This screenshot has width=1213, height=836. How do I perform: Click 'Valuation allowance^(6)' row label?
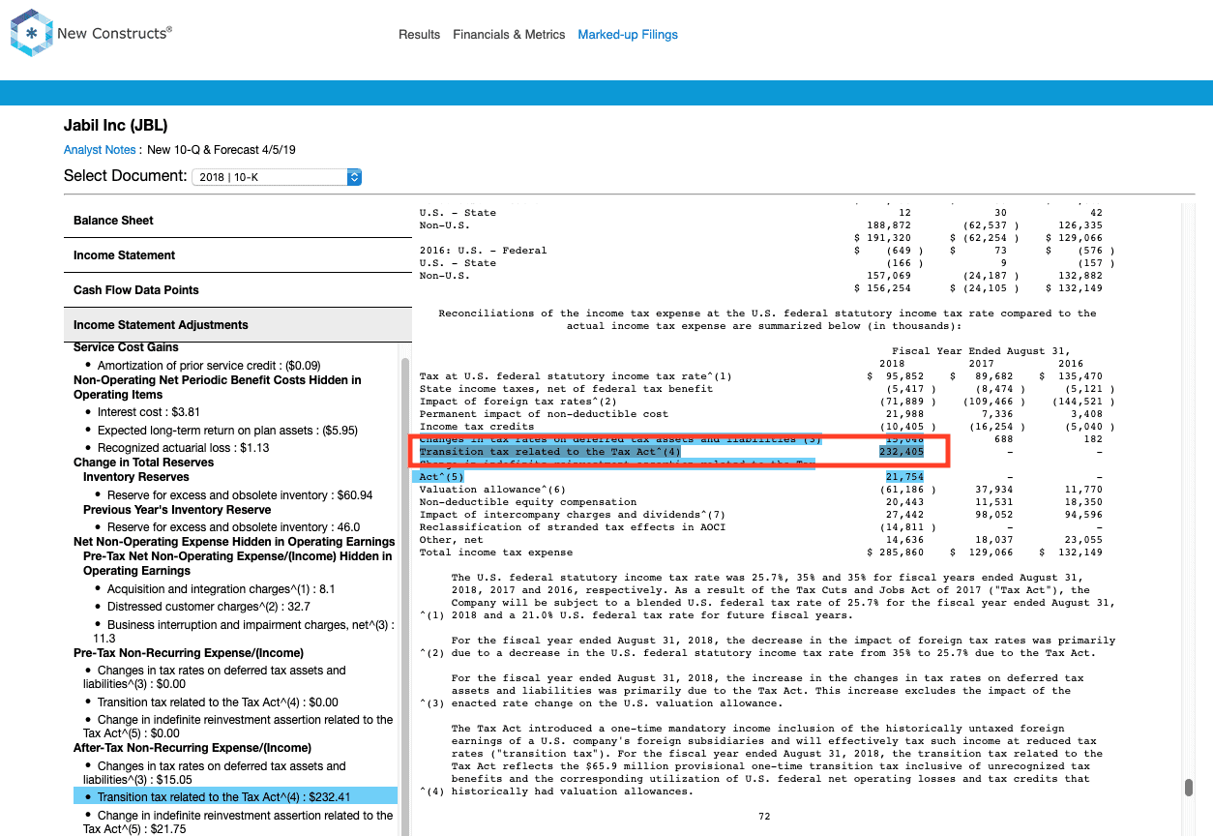tap(492, 490)
